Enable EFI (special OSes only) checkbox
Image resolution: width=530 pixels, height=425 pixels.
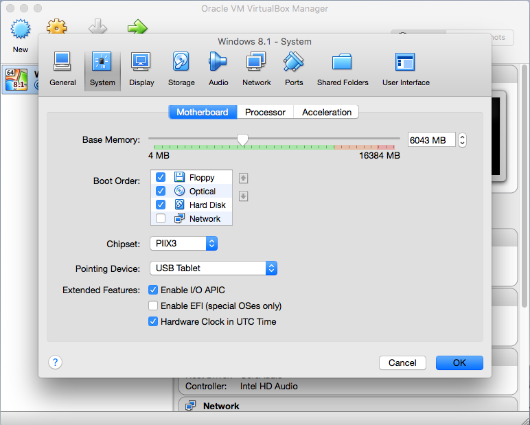pos(153,306)
